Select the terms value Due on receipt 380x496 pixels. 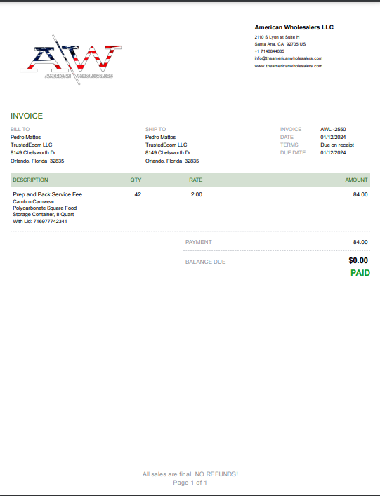[337, 145]
